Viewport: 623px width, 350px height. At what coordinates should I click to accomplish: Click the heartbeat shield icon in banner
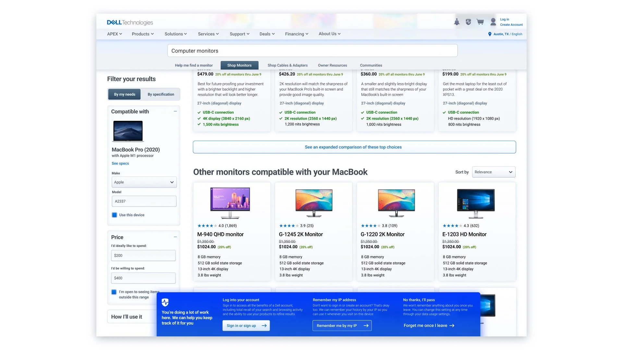point(165,302)
